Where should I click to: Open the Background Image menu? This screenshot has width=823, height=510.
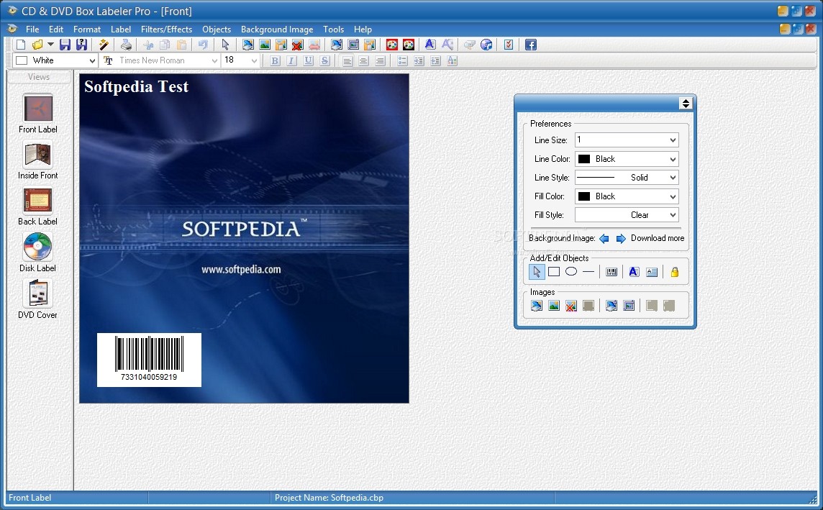click(x=277, y=29)
